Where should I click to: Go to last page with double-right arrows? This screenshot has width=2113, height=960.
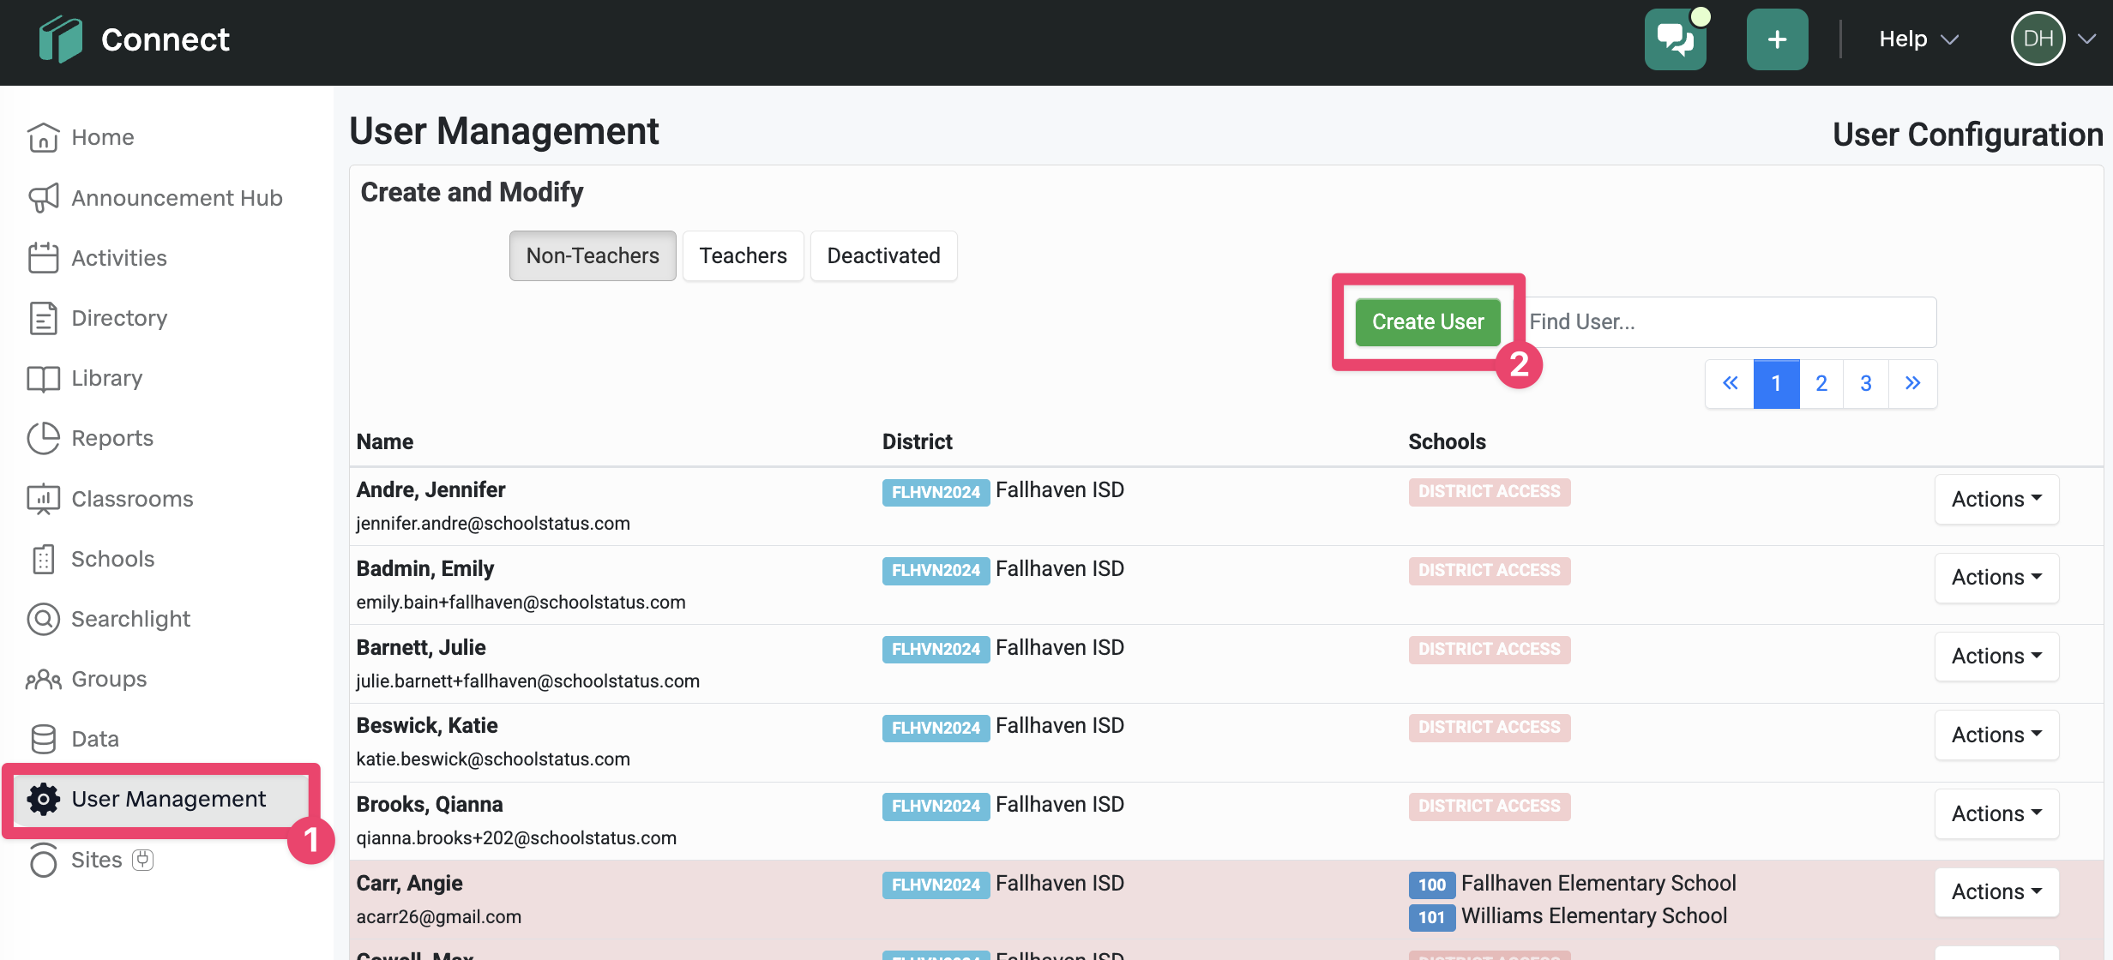(x=1912, y=383)
